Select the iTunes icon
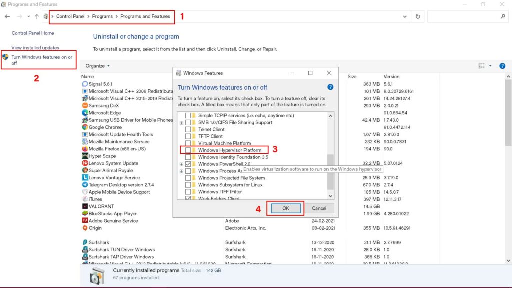The width and height of the screenshot is (512, 288). point(85,199)
